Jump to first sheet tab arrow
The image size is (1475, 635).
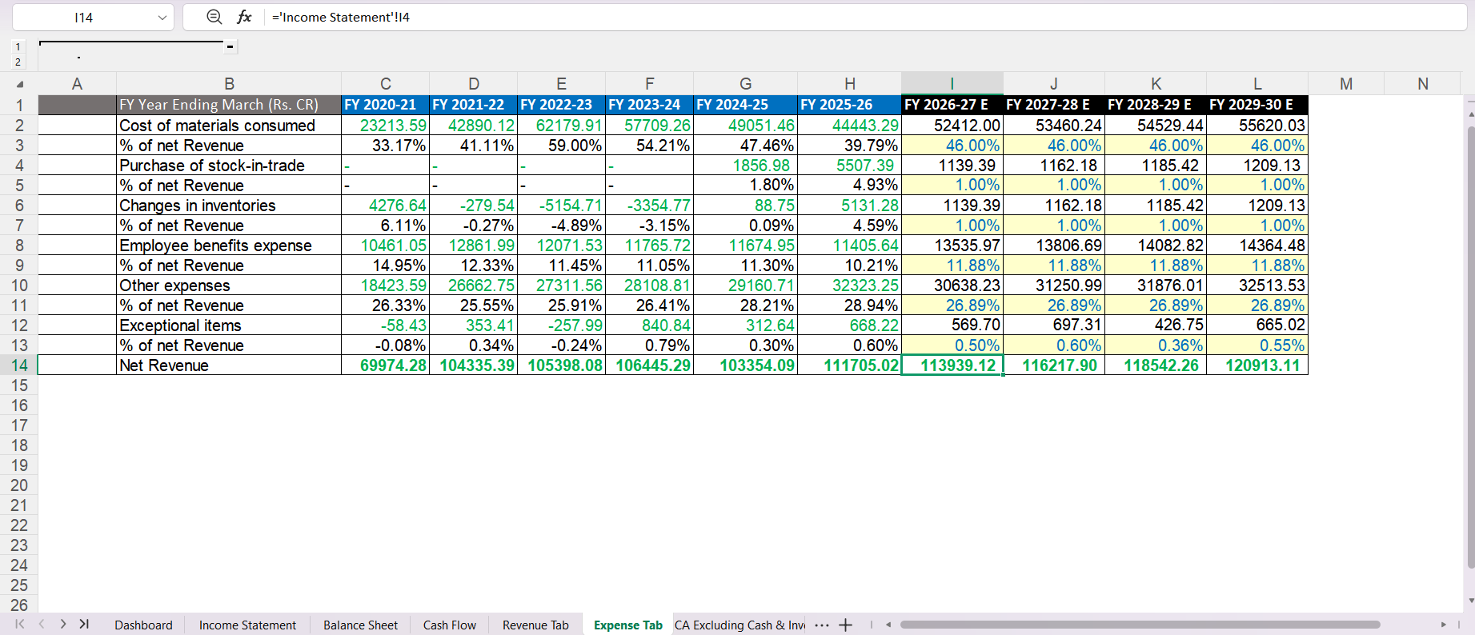20,625
